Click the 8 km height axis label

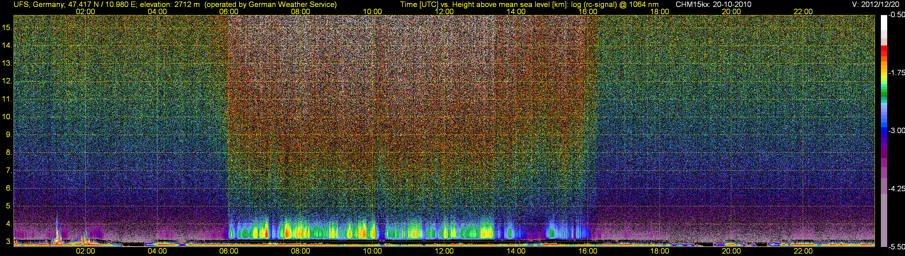pos(9,152)
